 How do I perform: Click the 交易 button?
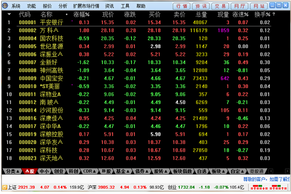220,6
